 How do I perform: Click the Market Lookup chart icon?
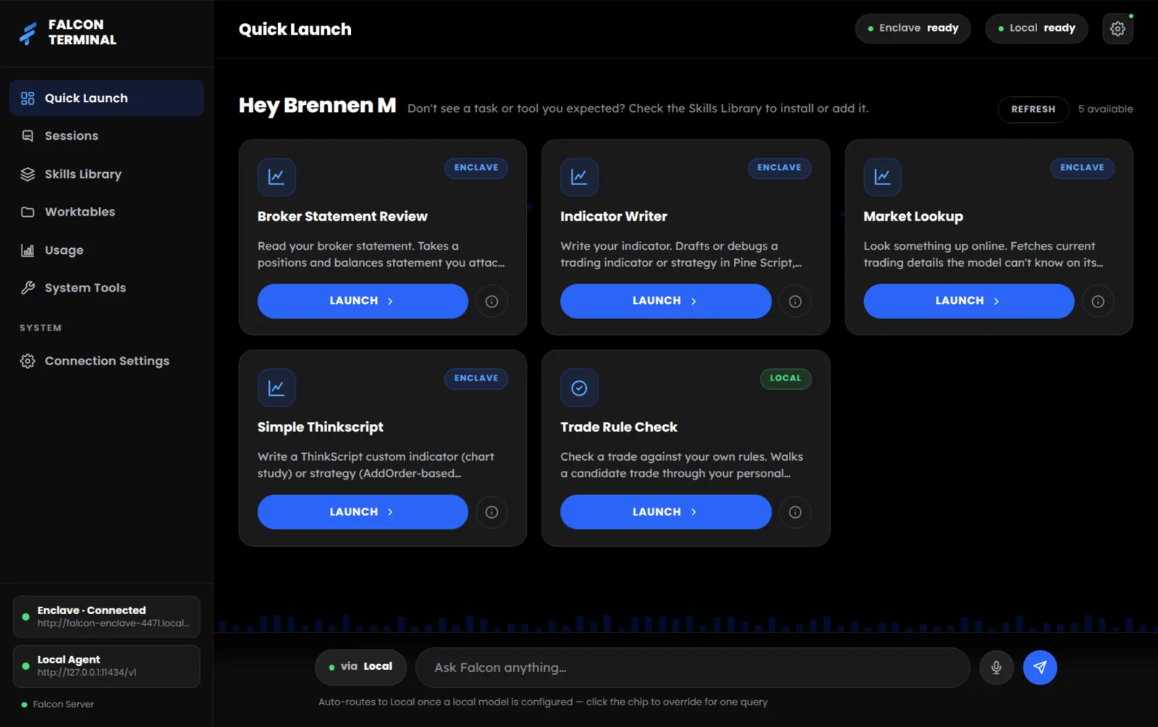coord(882,177)
